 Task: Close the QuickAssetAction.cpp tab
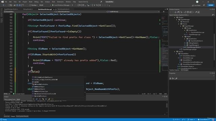(56, 9)
